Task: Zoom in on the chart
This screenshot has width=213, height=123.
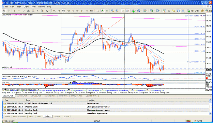Action: (112, 11)
